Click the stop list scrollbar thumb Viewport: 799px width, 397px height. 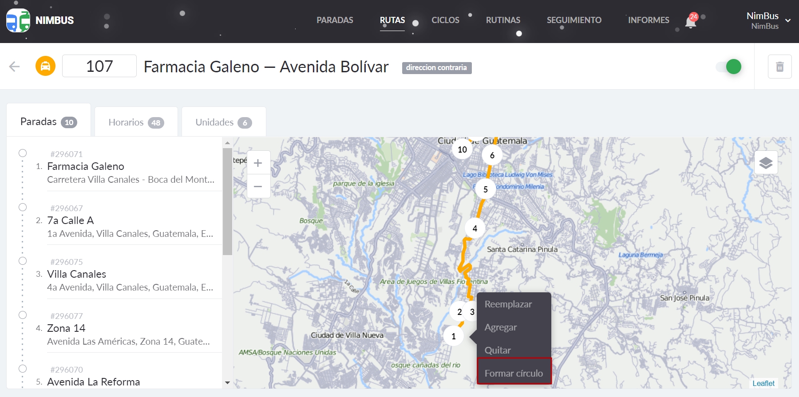click(x=227, y=202)
